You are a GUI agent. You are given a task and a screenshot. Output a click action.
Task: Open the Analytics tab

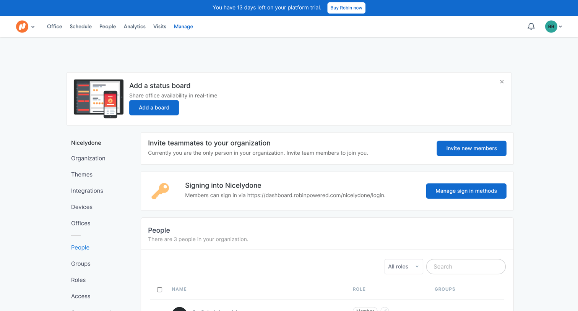135,26
